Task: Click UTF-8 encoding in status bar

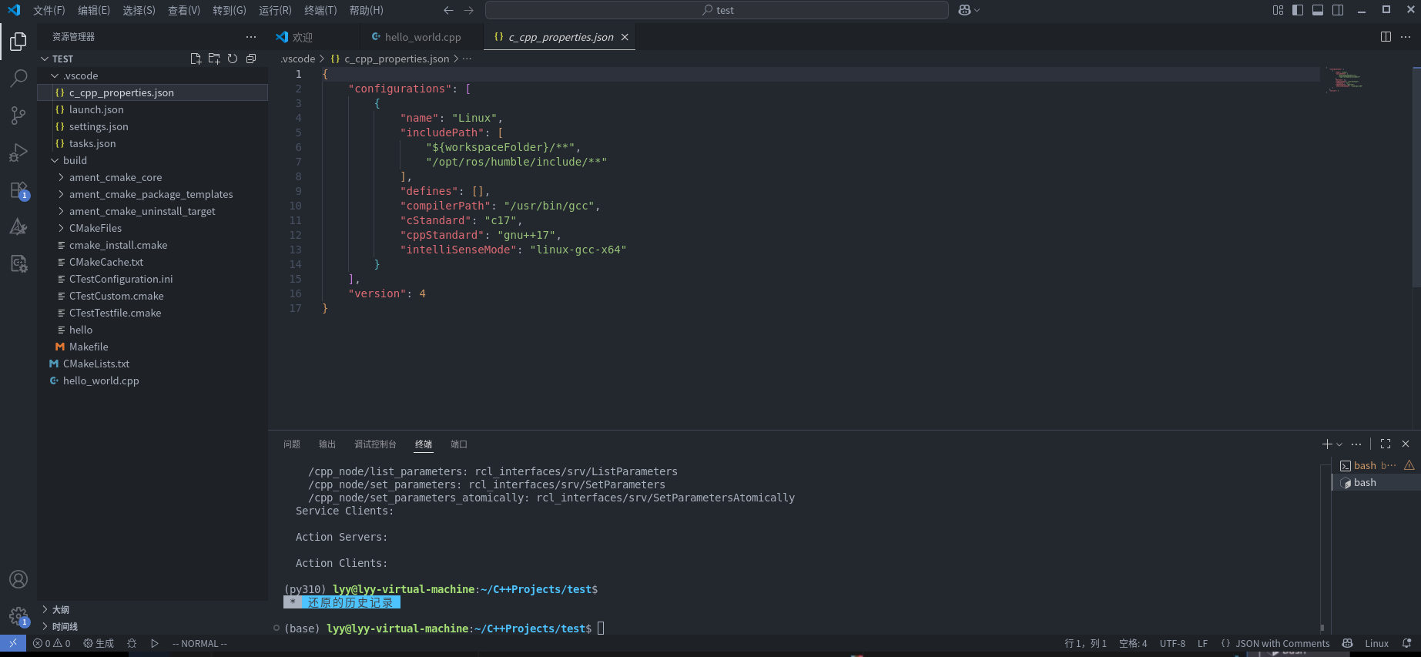Action: (x=1172, y=643)
